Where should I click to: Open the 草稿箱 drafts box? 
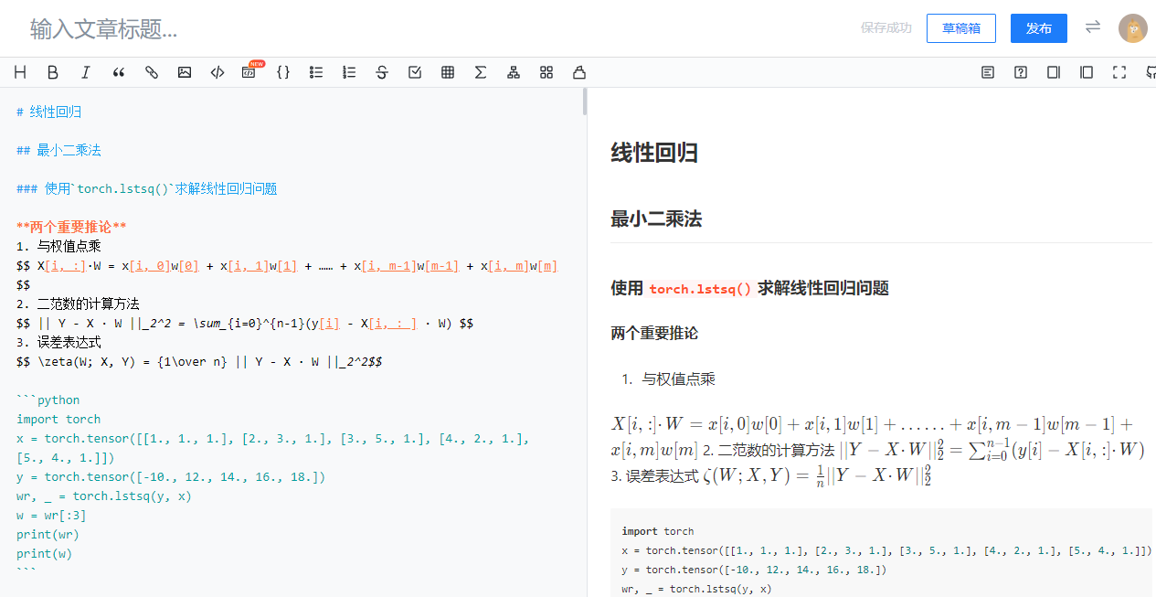tap(961, 28)
